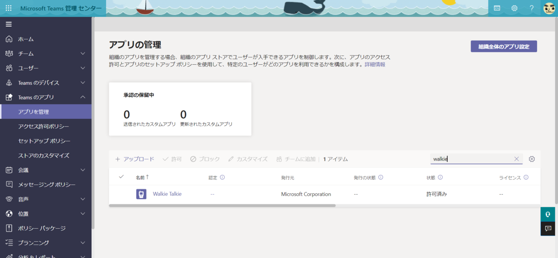Click the Teams apps icon in sidebar

point(9,97)
